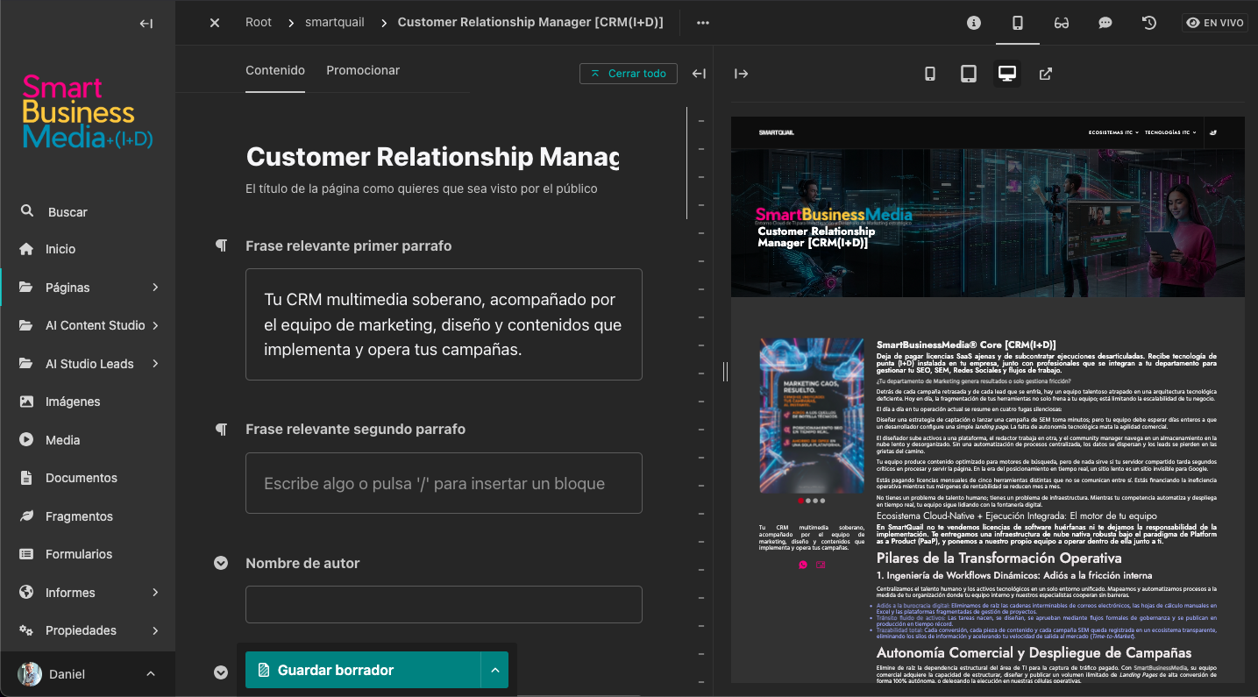
Task: Go to the smartquail breadcrumb
Action: tap(335, 22)
